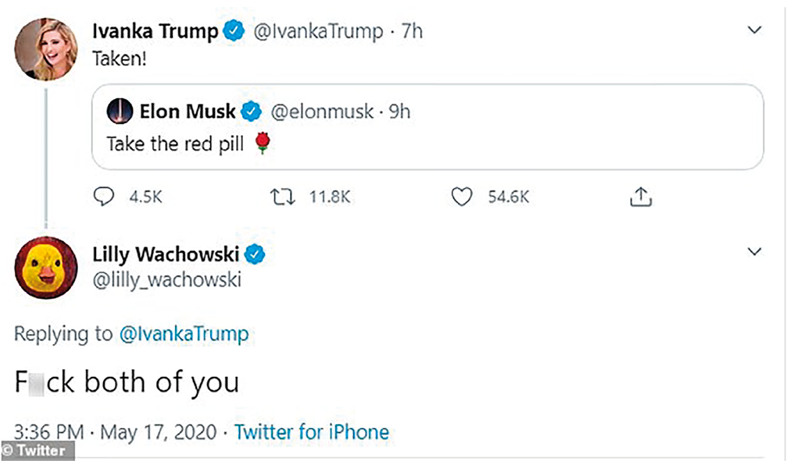Open Lilly Wachowski's yellow duck avatar
Image resolution: width=787 pixels, height=461 pixels.
(45, 268)
